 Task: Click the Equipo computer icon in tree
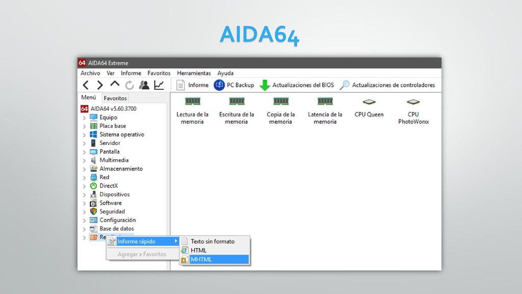click(x=94, y=117)
